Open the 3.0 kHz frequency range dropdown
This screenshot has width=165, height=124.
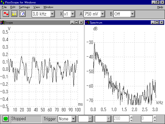point(52,14)
